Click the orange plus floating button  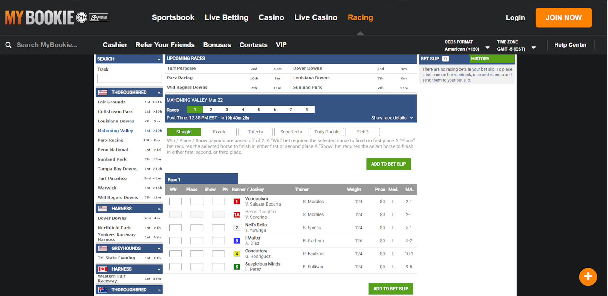tap(588, 277)
